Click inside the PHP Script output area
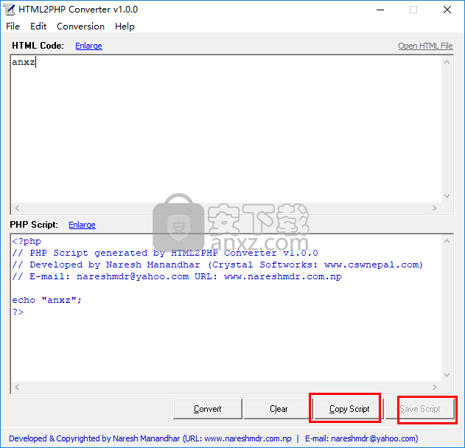 [x=226, y=308]
